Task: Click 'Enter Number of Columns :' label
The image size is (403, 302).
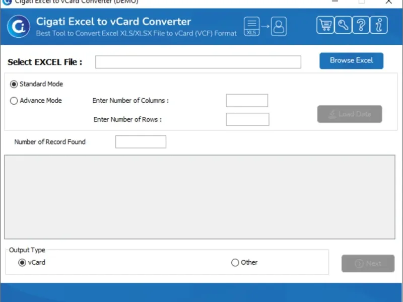Action: pyautogui.click(x=130, y=100)
